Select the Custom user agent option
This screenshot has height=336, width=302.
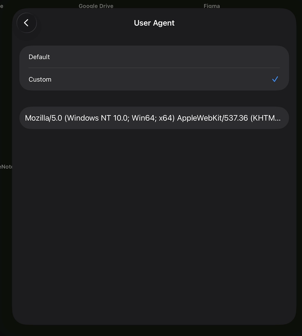tap(40, 79)
